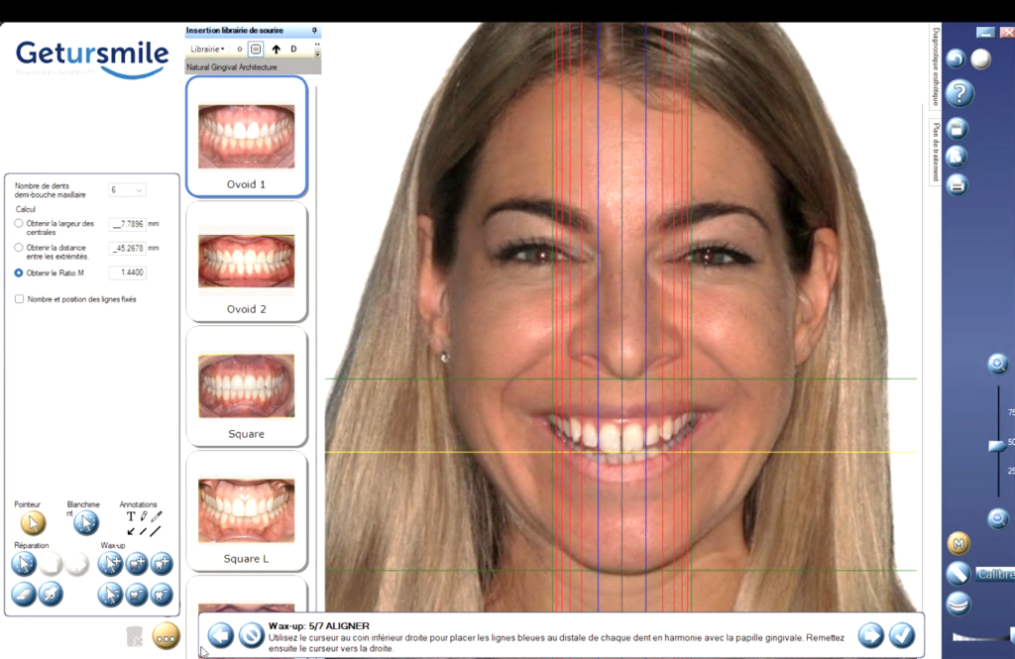Click the zoom level slider handle

point(997,446)
